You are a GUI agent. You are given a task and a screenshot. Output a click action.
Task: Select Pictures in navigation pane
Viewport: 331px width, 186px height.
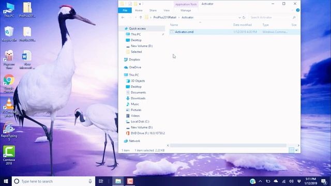(136, 110)
